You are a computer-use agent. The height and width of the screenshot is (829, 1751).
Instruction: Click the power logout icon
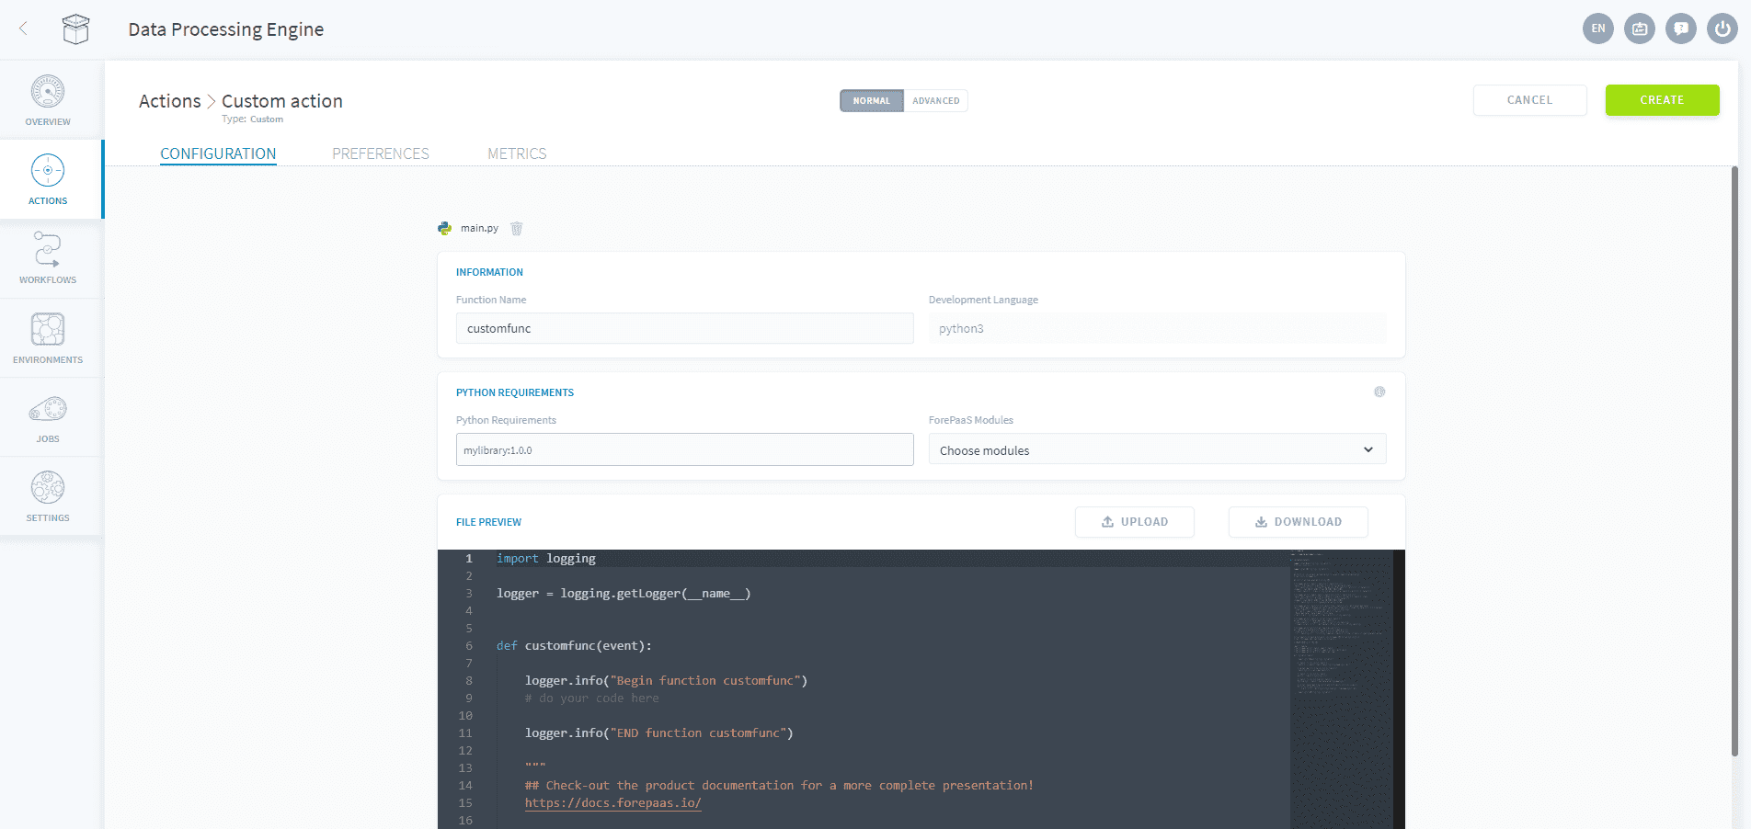tap(1722, 28)
